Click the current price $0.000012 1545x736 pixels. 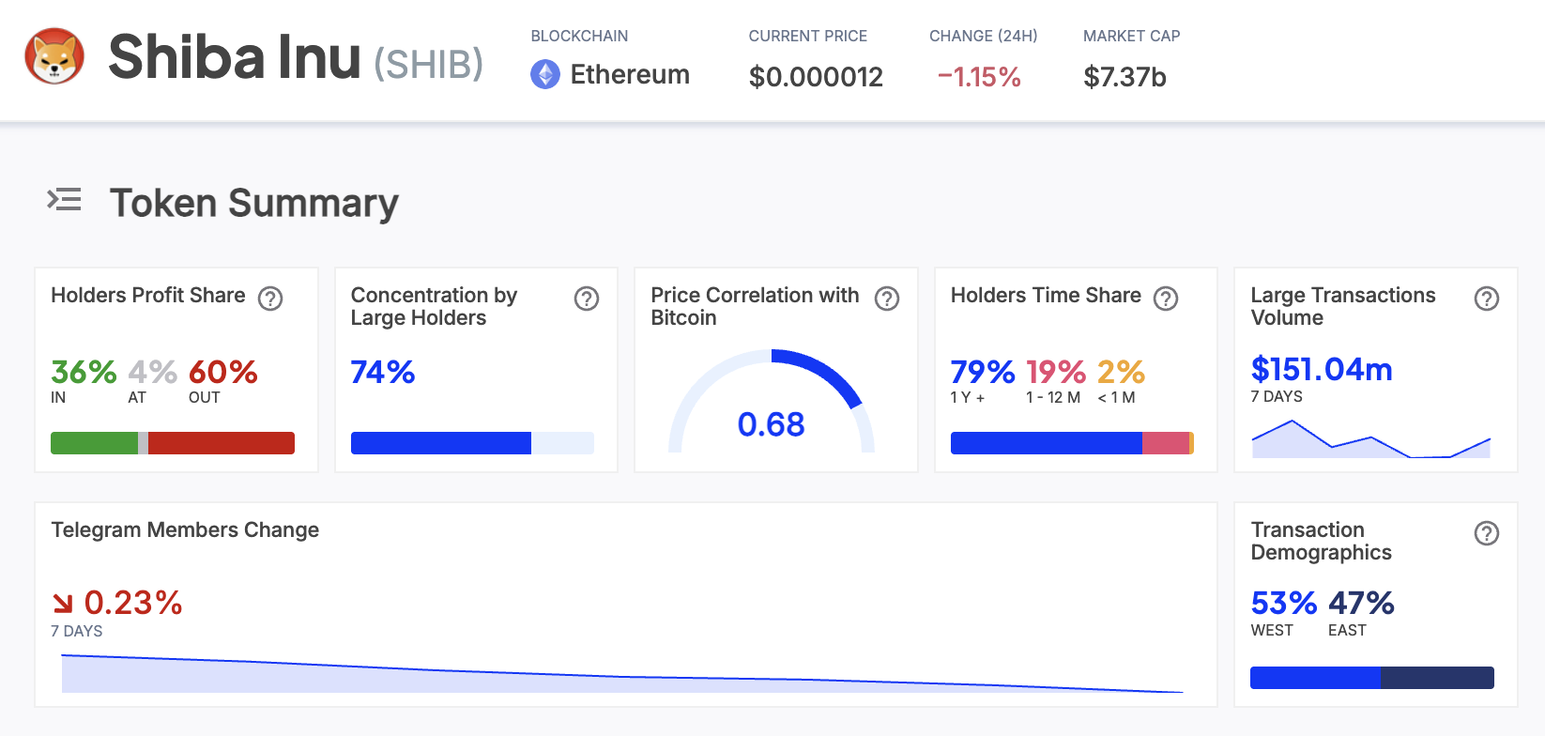[x=816, y=77]
